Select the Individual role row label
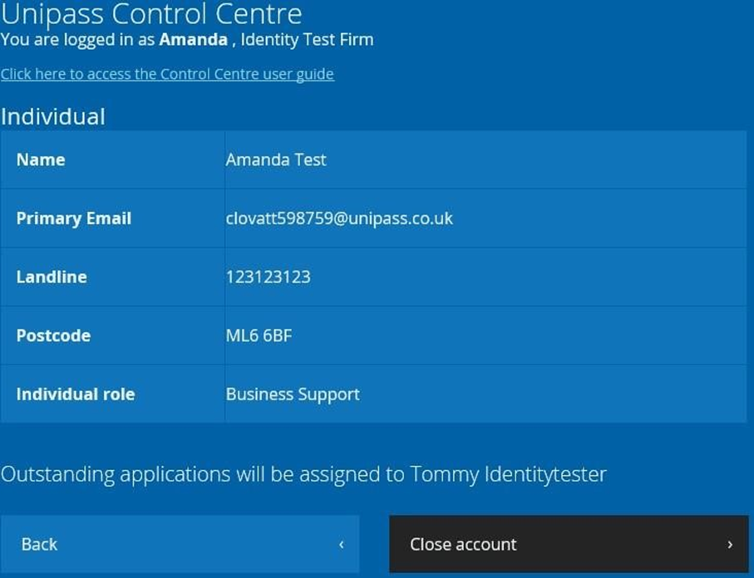This screenshot has height=578, width=754. point(76,394)
